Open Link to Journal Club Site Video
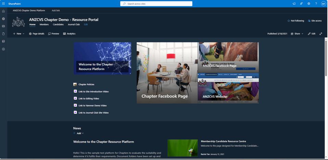This screenshot has width=328, height=160. click(x=93, y=113)
